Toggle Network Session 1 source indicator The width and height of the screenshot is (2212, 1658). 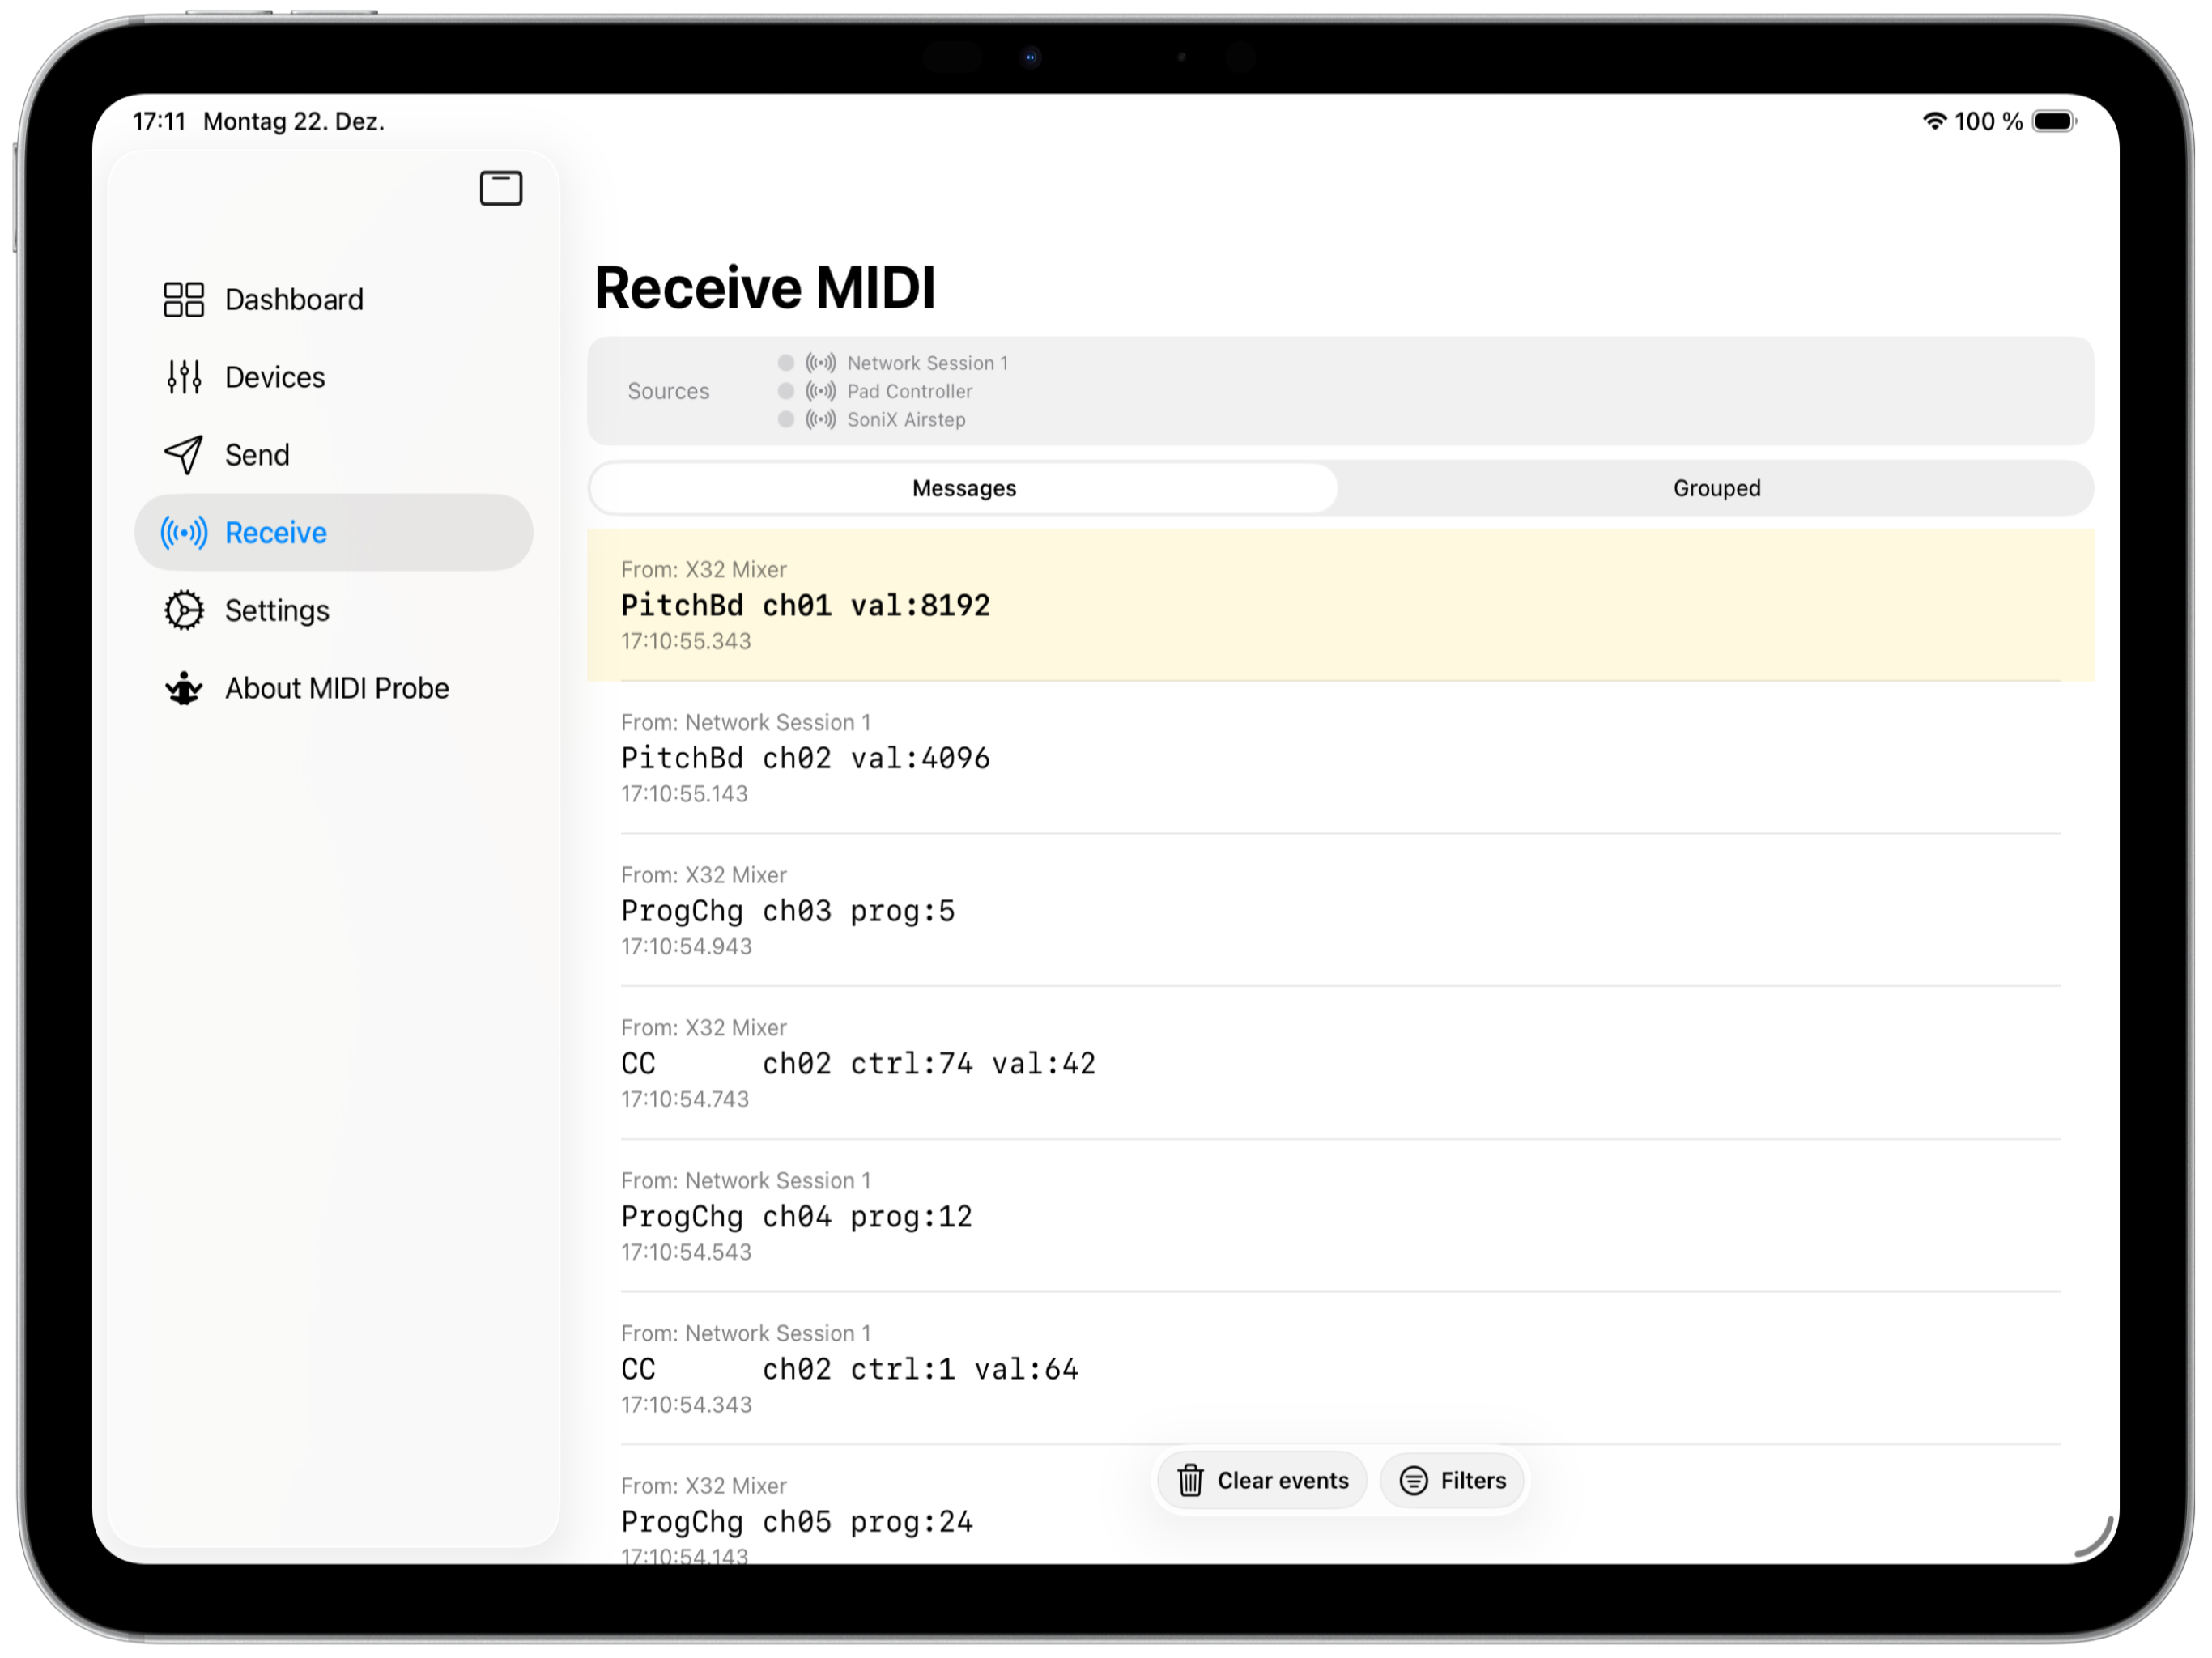786,363
